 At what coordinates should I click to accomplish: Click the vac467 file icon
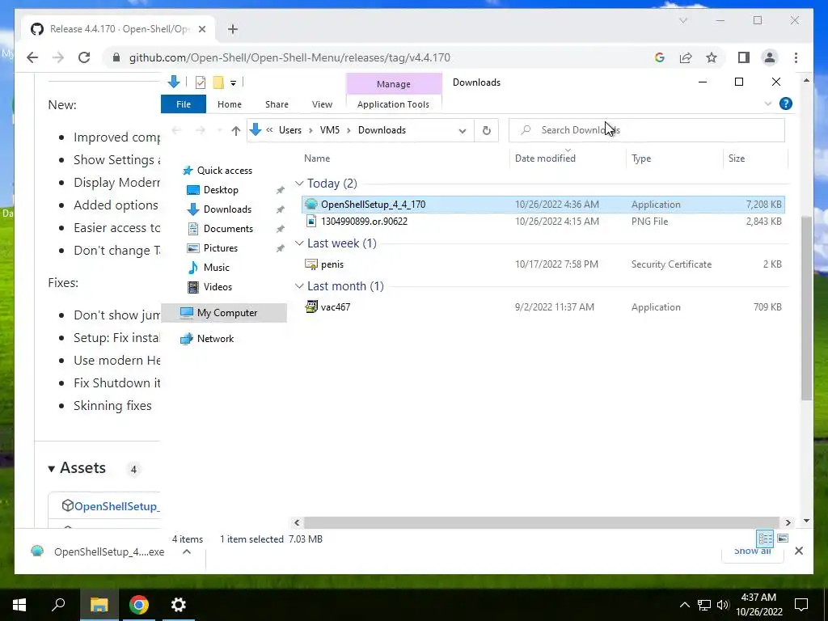[x=311, y=306]
